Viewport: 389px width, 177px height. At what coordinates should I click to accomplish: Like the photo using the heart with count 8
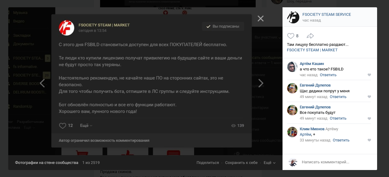coord(291,36)
